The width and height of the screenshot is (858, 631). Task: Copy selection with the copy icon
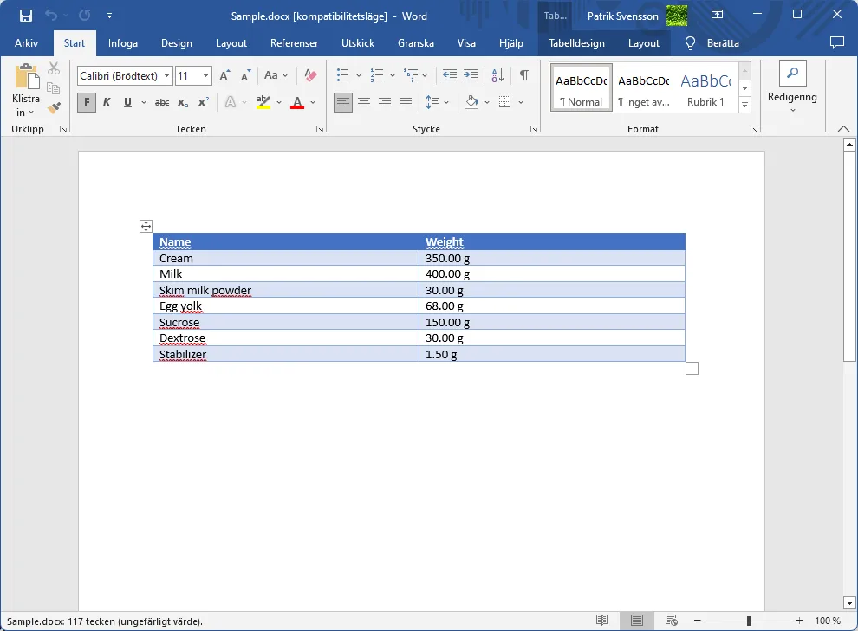point(54,88)
